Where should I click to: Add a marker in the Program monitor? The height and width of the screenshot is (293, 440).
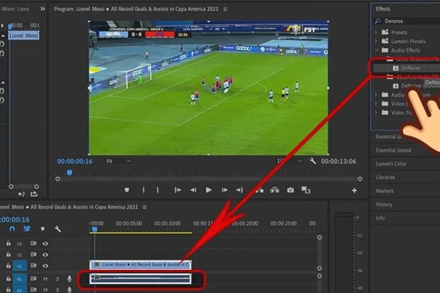point(127,190)
